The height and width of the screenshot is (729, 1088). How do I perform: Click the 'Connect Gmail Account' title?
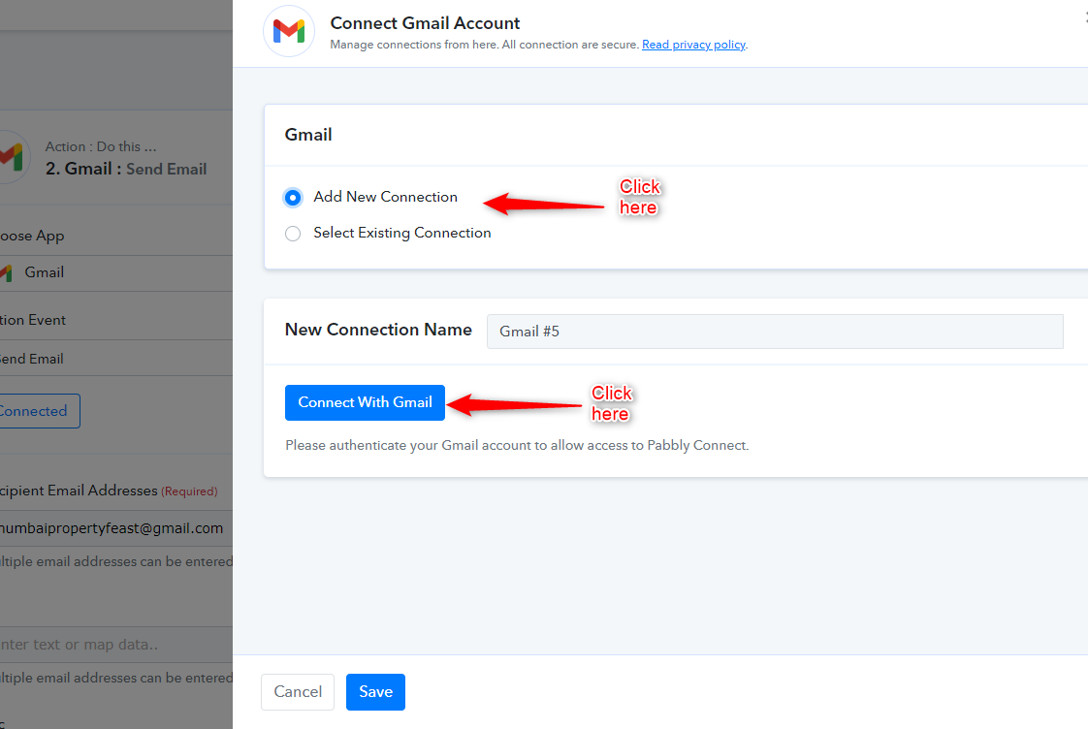(x=426, y=23)
